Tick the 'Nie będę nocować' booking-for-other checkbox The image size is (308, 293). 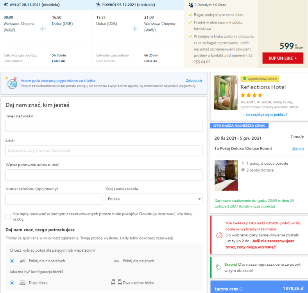[8, 216]
